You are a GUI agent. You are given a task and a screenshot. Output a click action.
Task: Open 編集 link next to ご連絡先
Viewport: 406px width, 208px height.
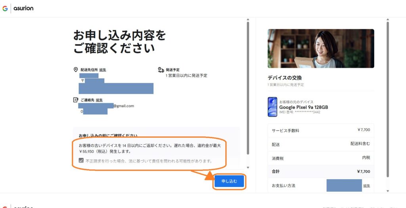coord(99,100)
